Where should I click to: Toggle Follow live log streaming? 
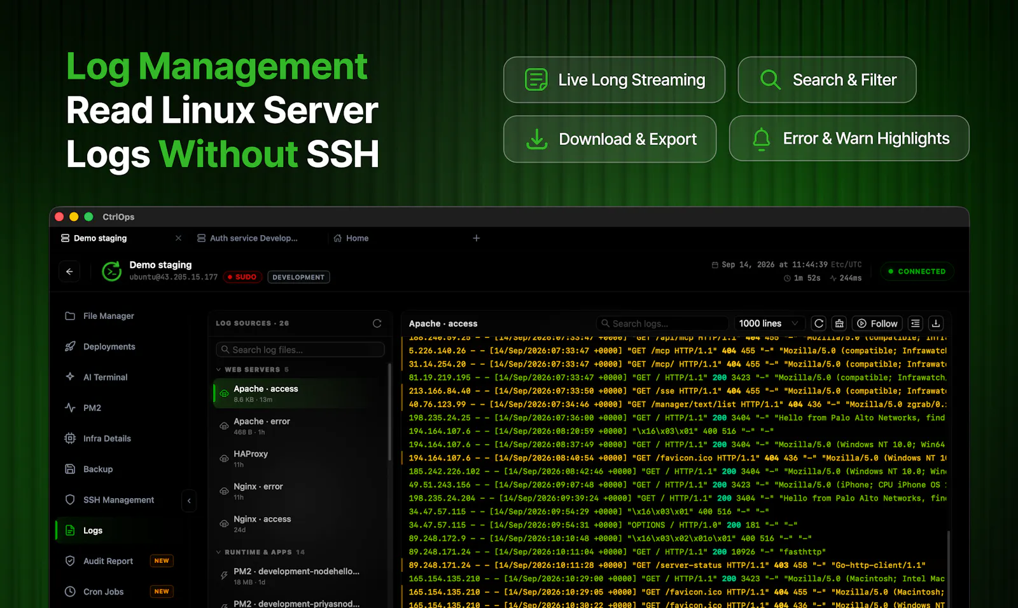(877, 323)
